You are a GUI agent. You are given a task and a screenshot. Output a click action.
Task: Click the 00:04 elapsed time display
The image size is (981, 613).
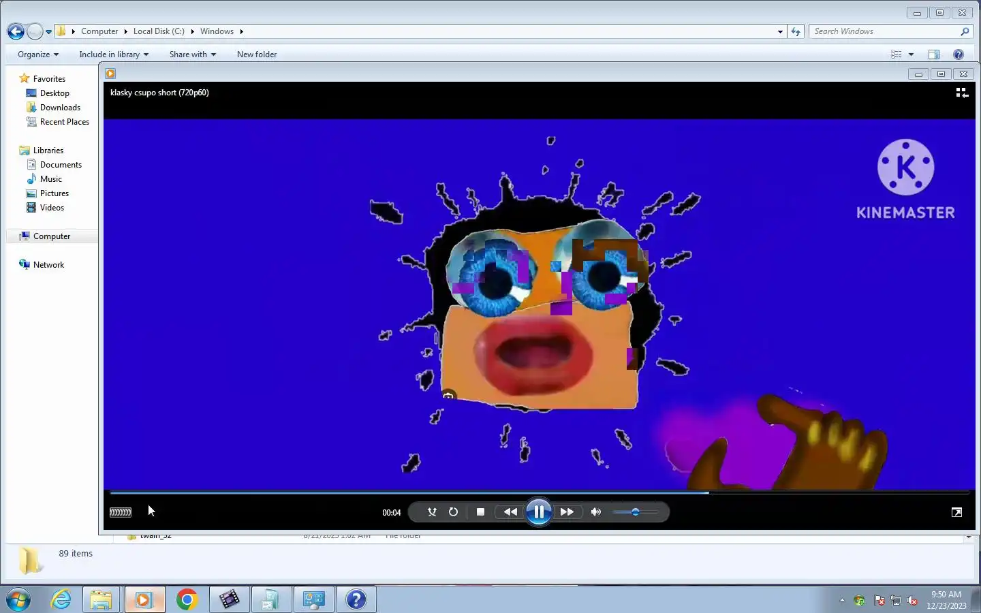392,513
